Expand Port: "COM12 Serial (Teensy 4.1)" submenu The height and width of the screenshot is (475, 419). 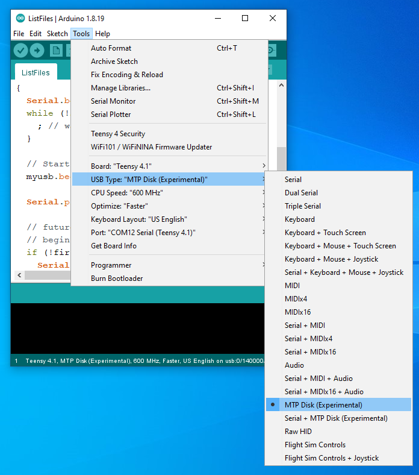(169, 233)
